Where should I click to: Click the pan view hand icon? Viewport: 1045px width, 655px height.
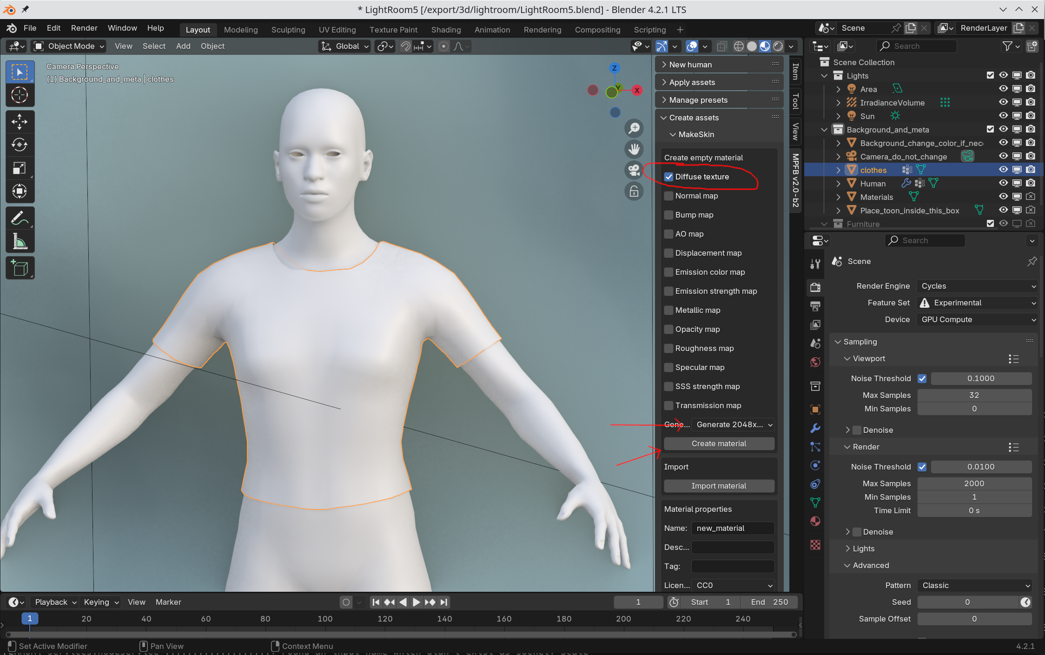point(634,149)
